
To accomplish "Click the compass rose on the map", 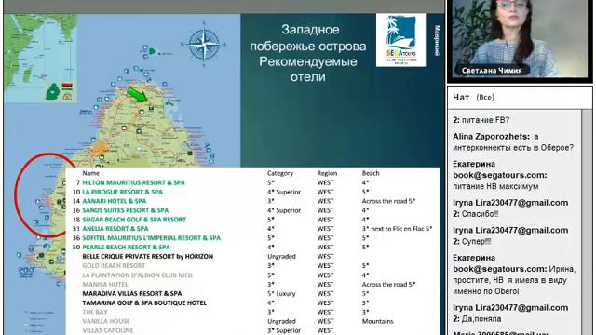I will pos(204,45).
